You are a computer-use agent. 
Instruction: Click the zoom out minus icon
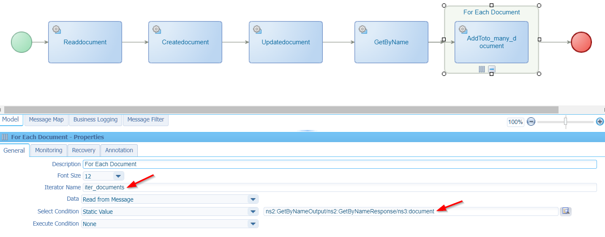click(x=531, y=122)
